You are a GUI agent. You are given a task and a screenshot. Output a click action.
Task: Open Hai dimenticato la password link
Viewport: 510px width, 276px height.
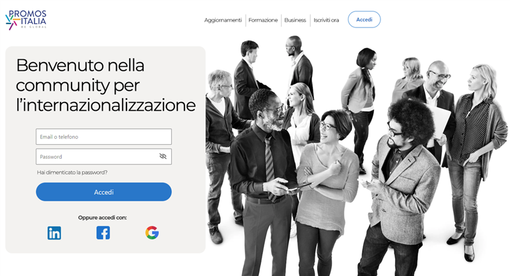(72, 172)
